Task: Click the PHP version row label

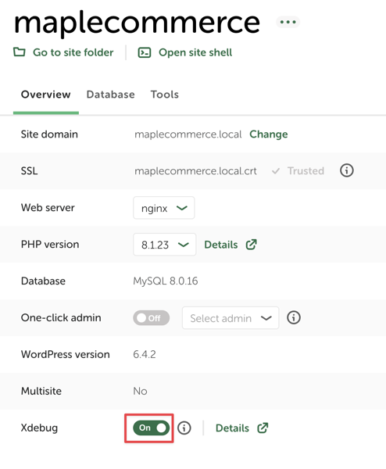Action: coord(50,245)
